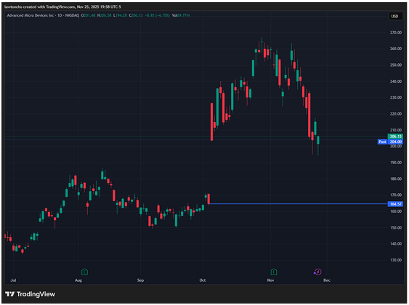Click the blue Post market badge
409x305 pixels.
coord(382,142)
